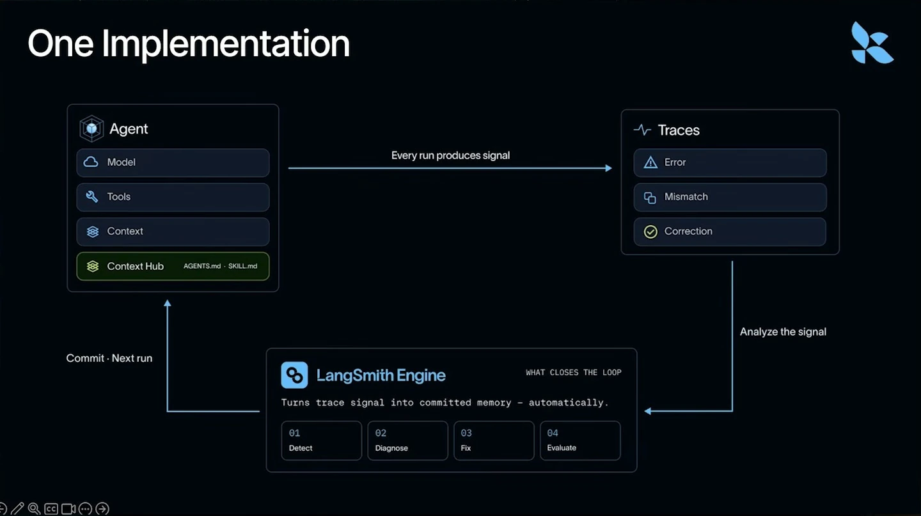Click the Mismatch squares icon
Screen dimensions: 921x516
[x=650, y=198]
